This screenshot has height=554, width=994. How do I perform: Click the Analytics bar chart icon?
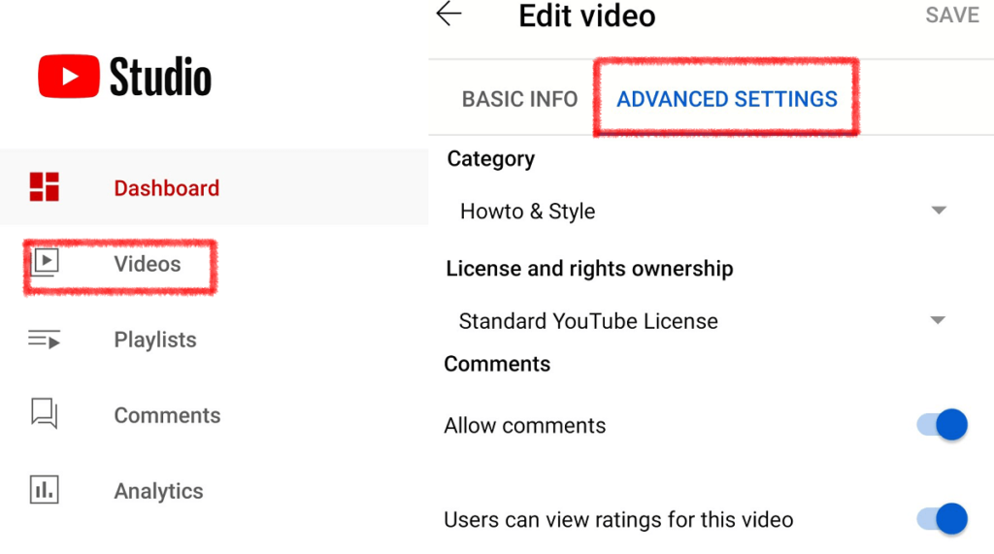point(45,490)
